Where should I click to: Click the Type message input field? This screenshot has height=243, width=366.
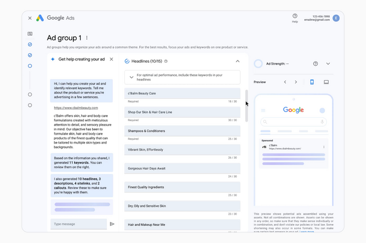(x=78, y=224)
